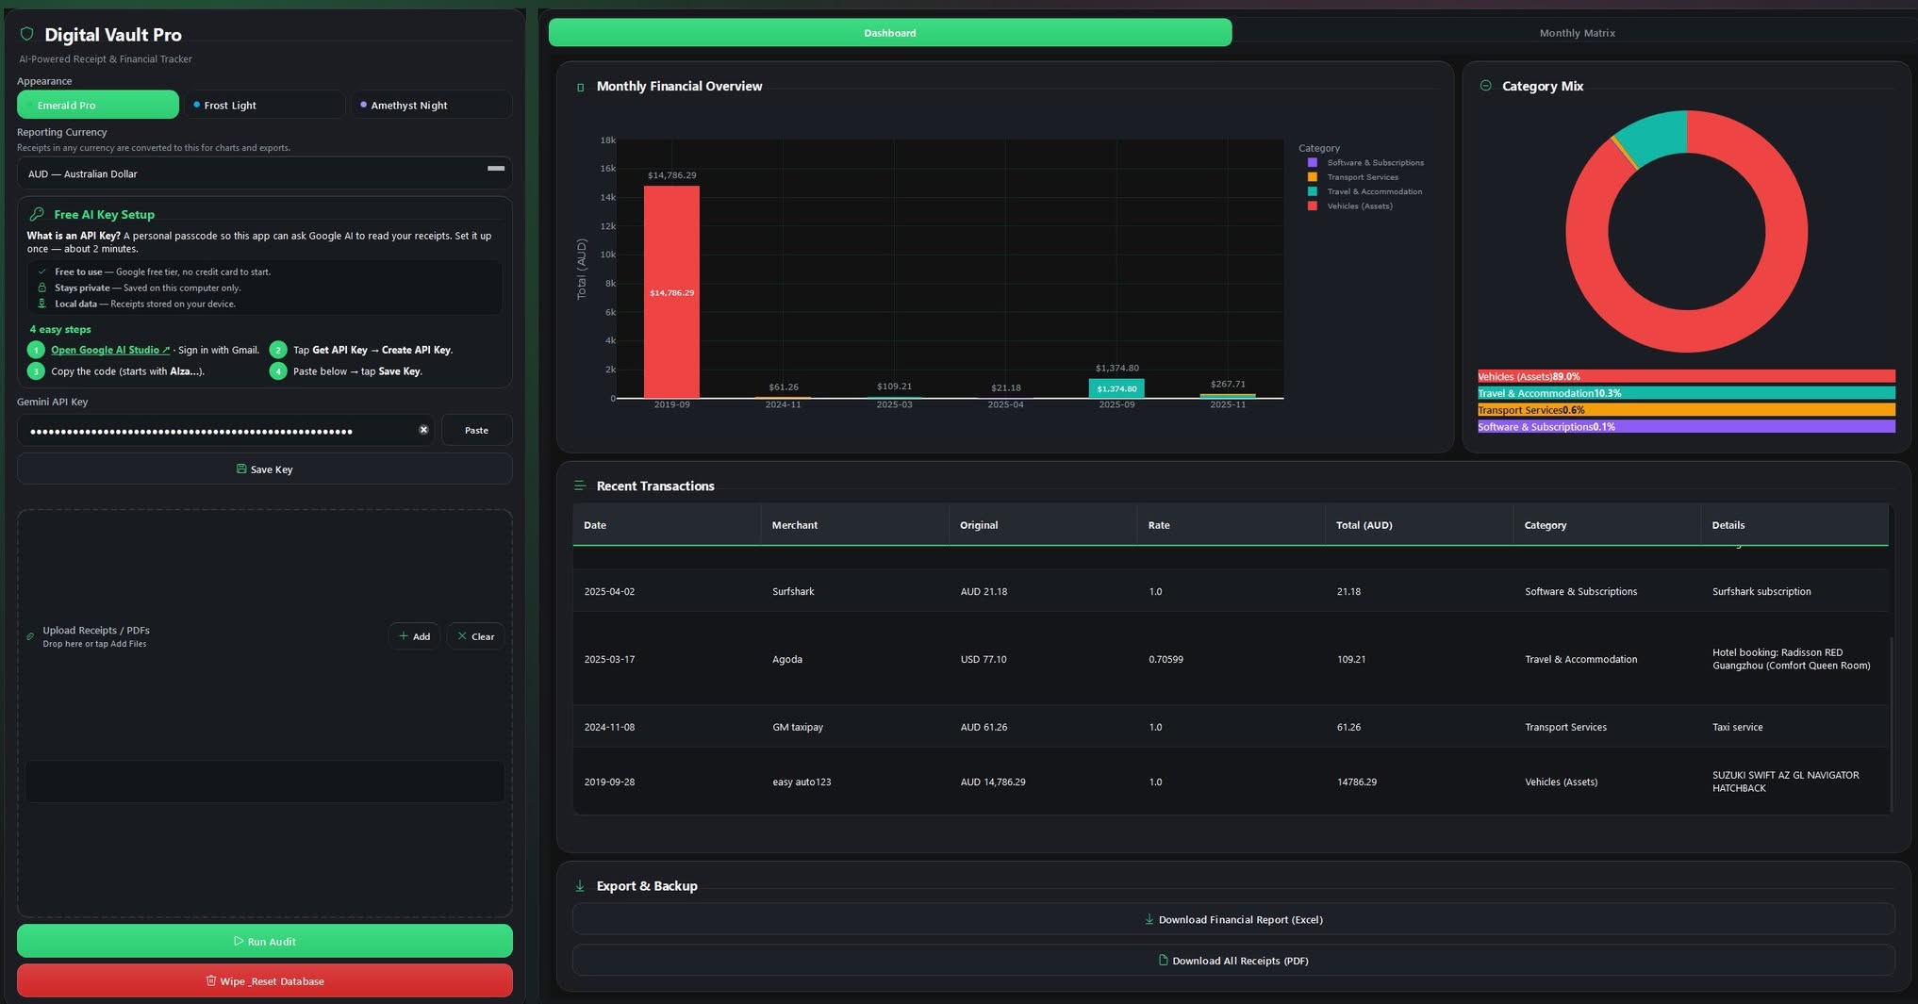Toggle Transport Services orange legend swatch
The width and height of the screenshot is (1918, 1004).
tap(1312, 177)
